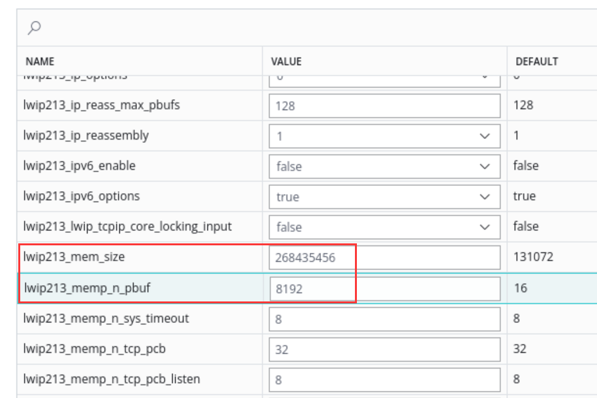Focus the lwip213_memp_n_sys_timeout input field
The image size is (597, 398).
click(x=384, y=319)
